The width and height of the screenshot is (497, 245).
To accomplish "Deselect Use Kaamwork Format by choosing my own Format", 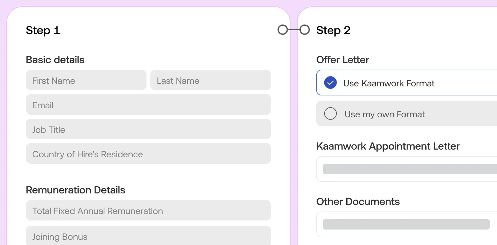I will (x=384, y=114).
